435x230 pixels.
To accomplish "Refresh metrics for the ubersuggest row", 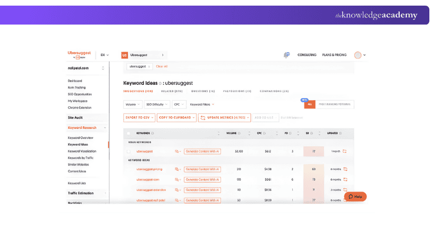I will tap(344, 151).
